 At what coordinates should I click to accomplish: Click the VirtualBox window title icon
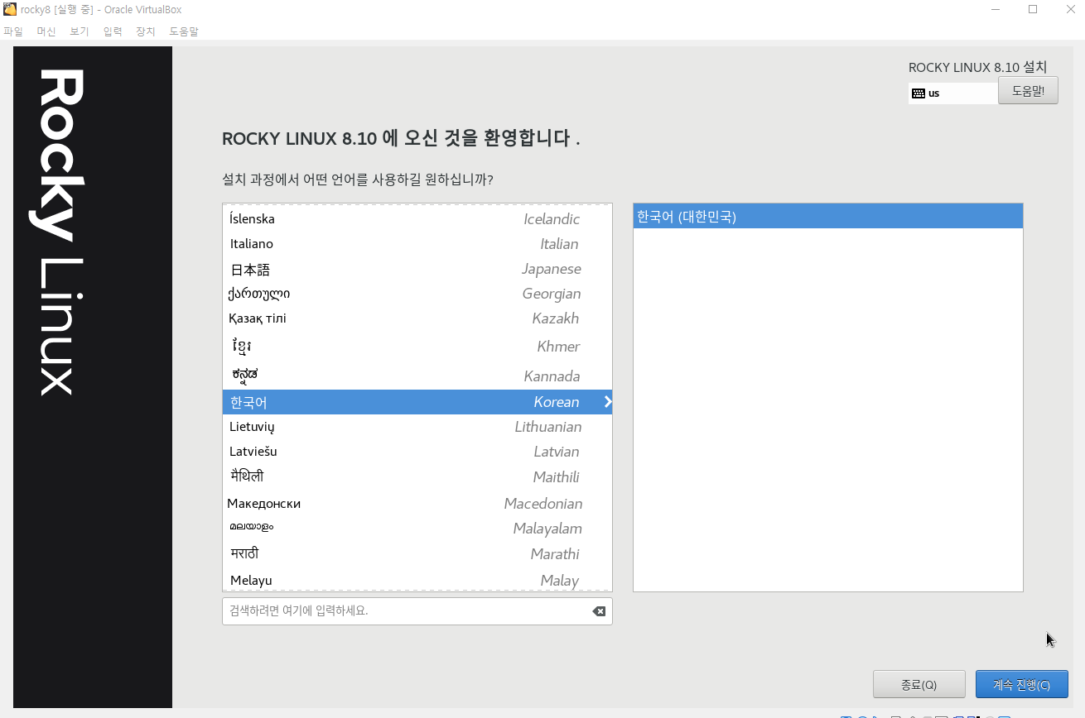coord(10,9)
